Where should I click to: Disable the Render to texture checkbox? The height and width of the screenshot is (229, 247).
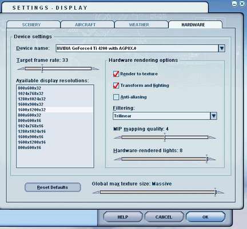[x=116, y=74]
